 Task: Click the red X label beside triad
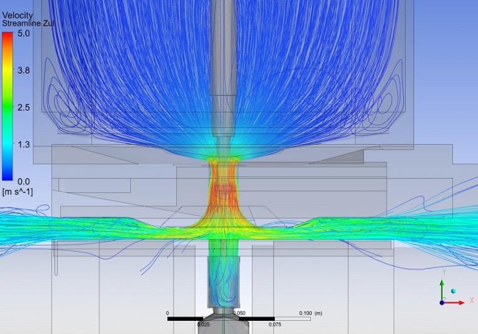(x=471, y=301)
